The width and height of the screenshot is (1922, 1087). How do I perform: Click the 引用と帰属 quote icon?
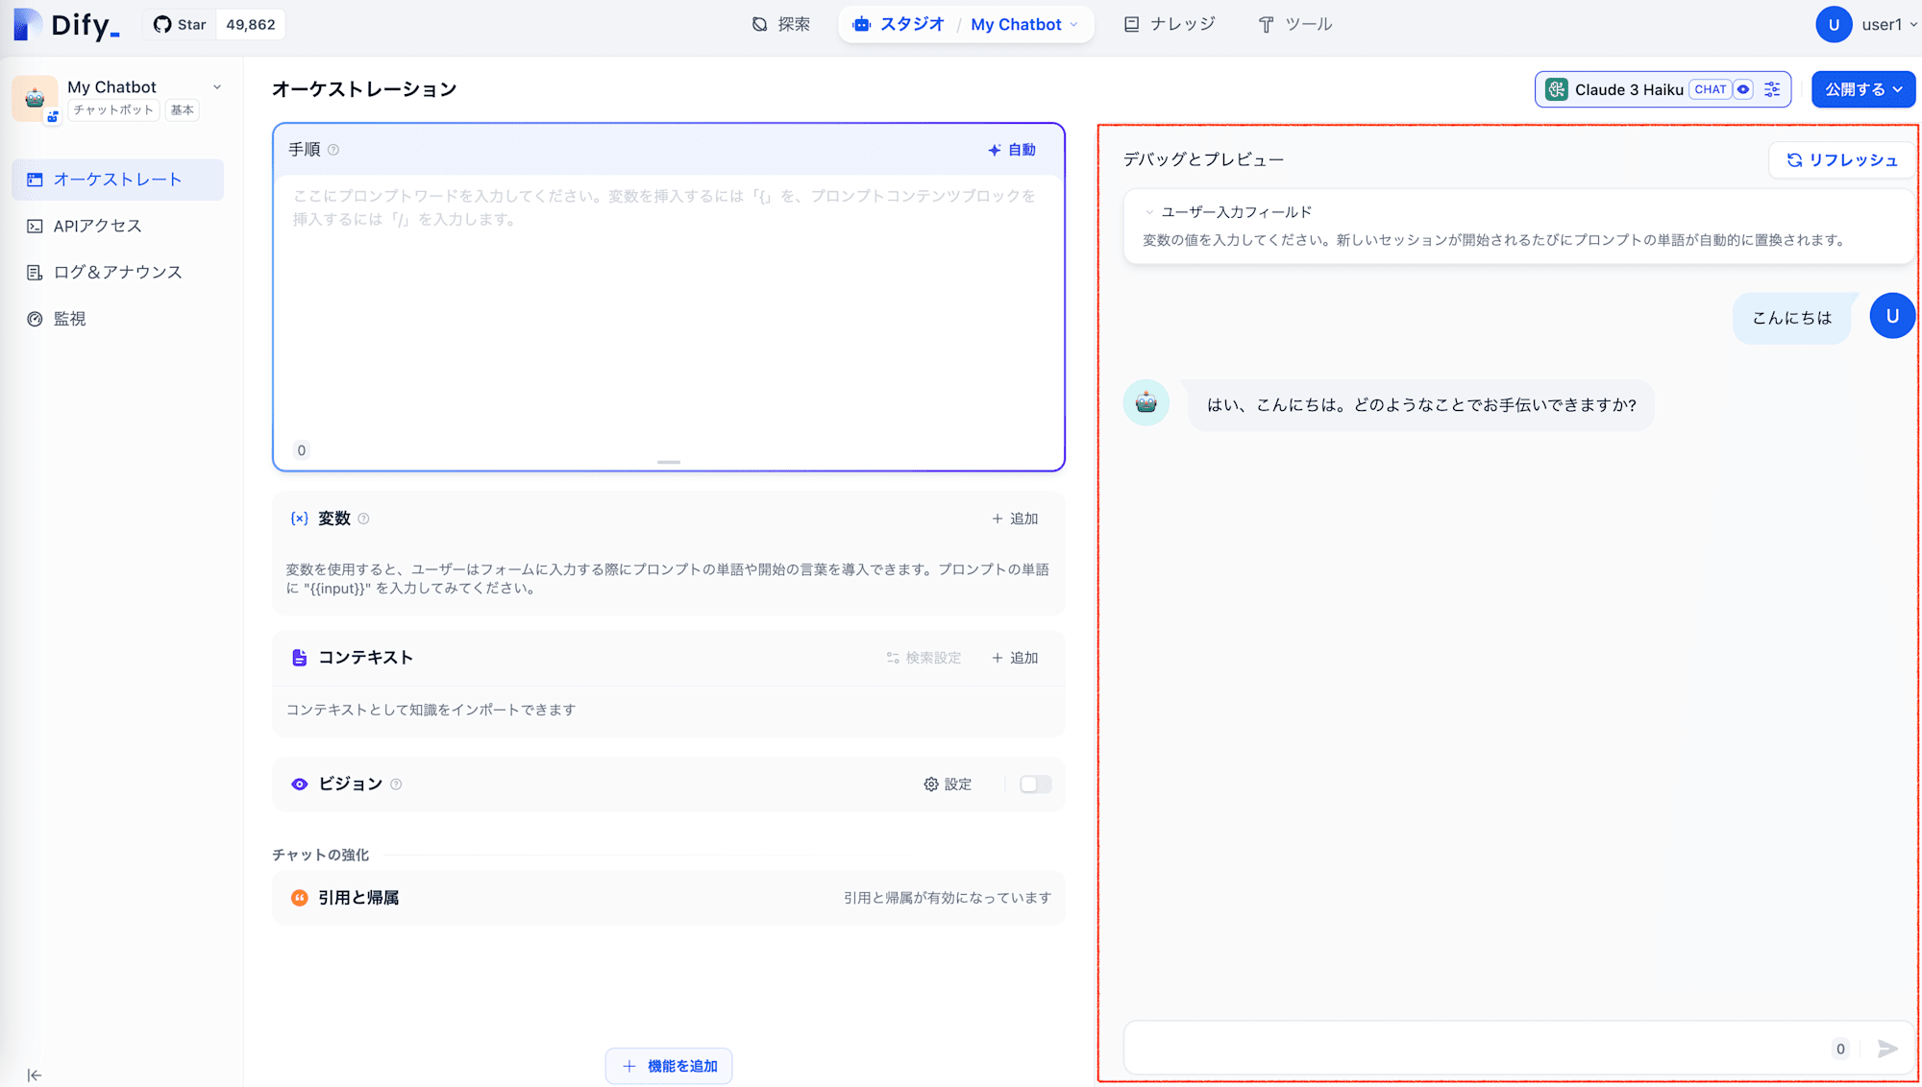(300, 898)
